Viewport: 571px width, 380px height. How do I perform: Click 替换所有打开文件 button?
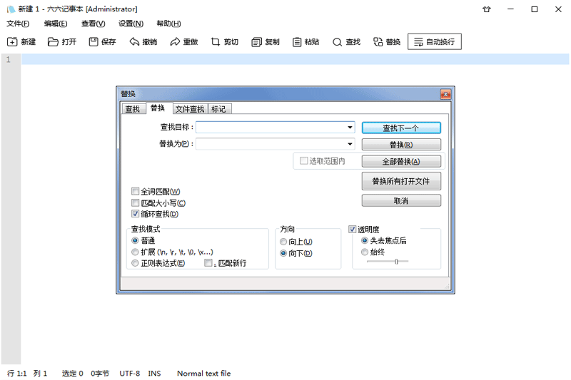(x=401, y=181)
